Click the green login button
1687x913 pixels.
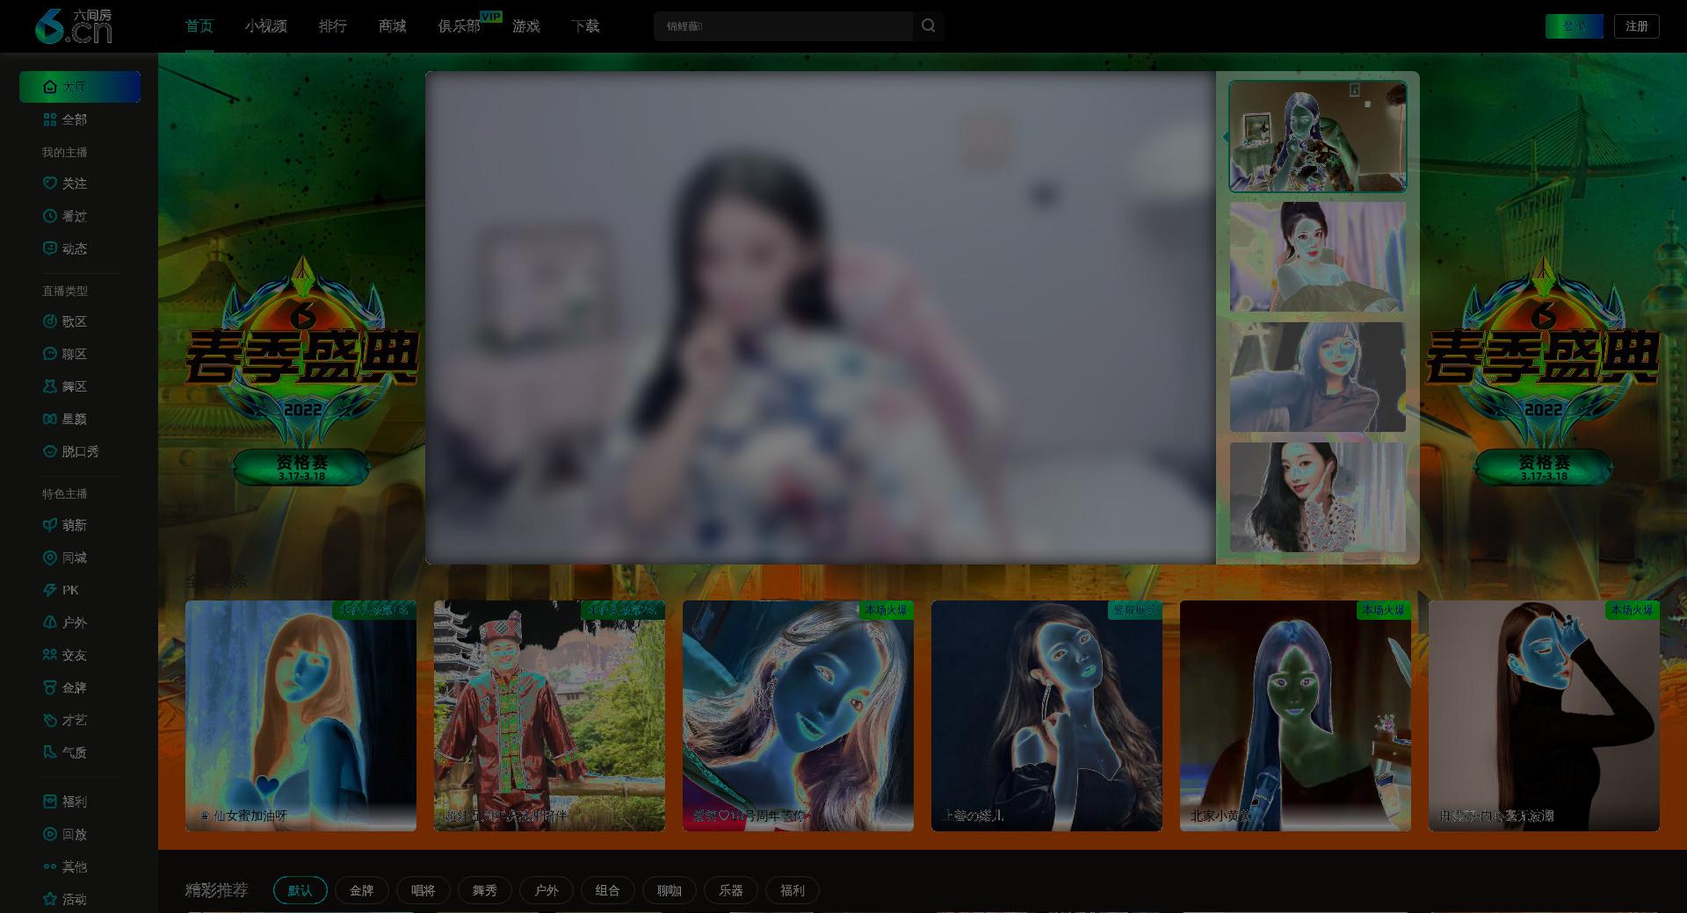(1575, 26)
